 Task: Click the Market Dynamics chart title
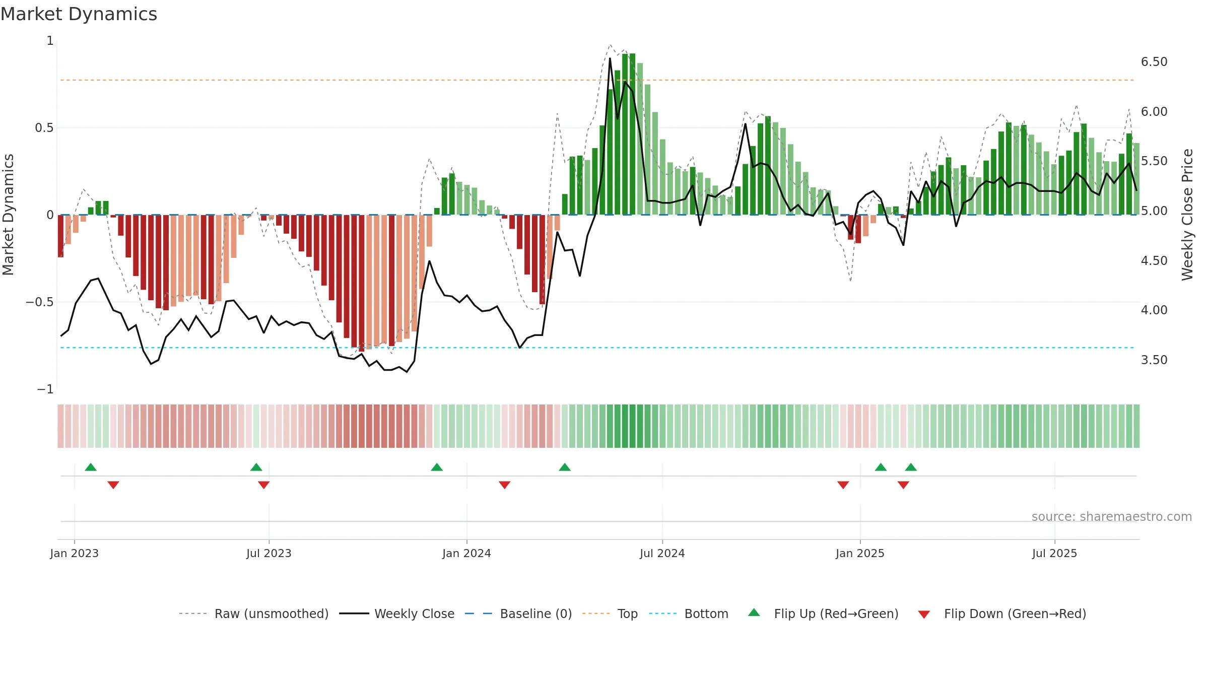click(79, 14)
